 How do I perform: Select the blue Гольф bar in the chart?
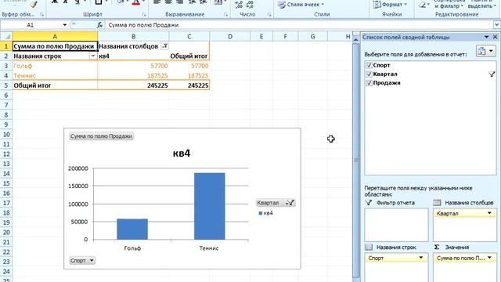point(132,230)
